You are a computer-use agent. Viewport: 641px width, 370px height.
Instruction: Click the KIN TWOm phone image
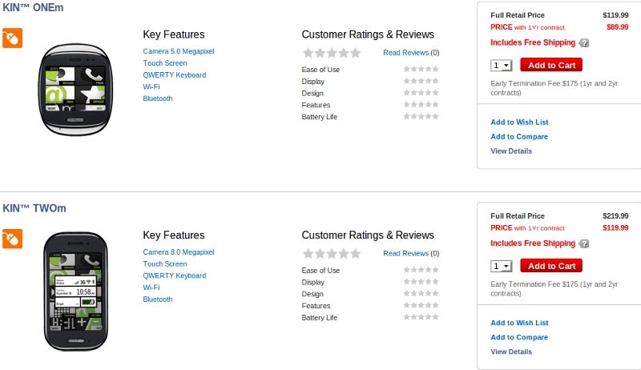[75, 292]
